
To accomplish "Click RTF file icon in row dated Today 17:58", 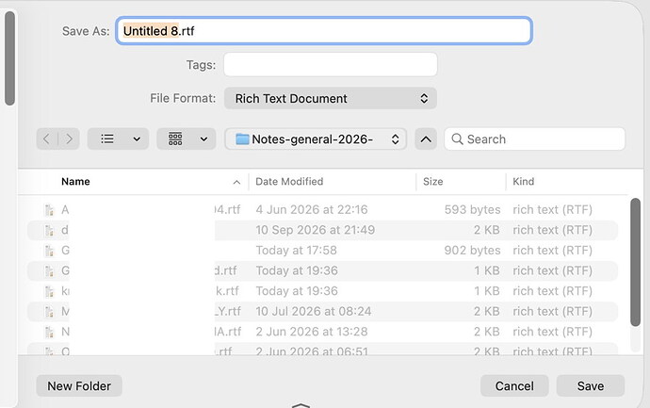I will [x=49, y=251].
